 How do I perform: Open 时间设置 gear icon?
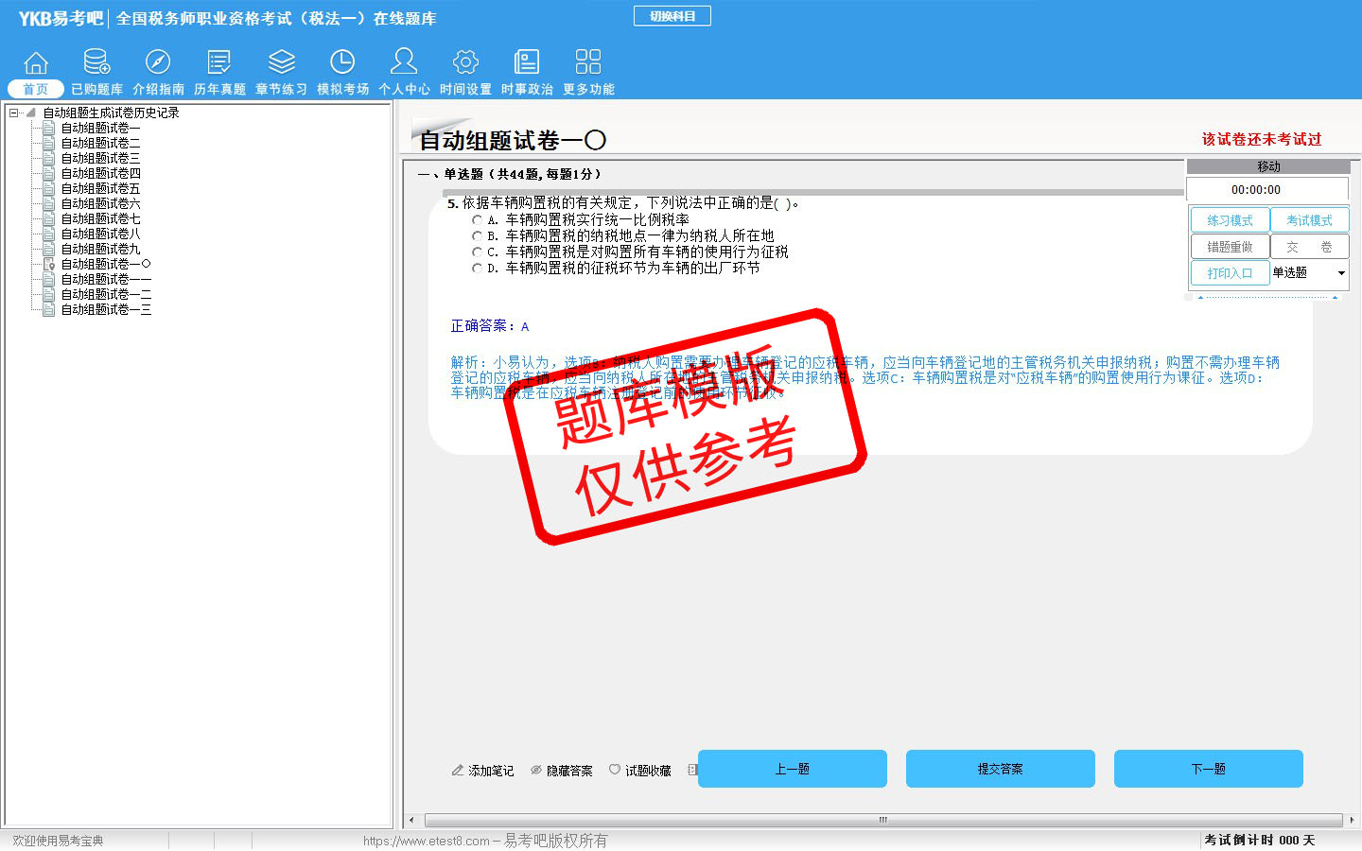465,63
